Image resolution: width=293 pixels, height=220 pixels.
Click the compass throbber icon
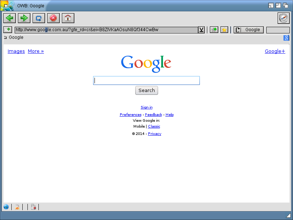click(x=283, y=18)
